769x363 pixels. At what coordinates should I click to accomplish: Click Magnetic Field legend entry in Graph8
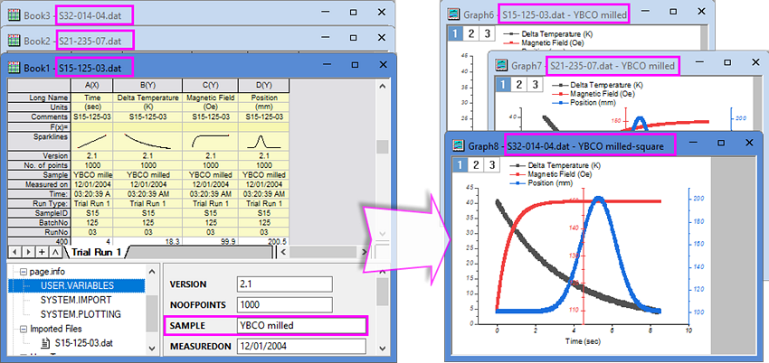coord(550,174)
